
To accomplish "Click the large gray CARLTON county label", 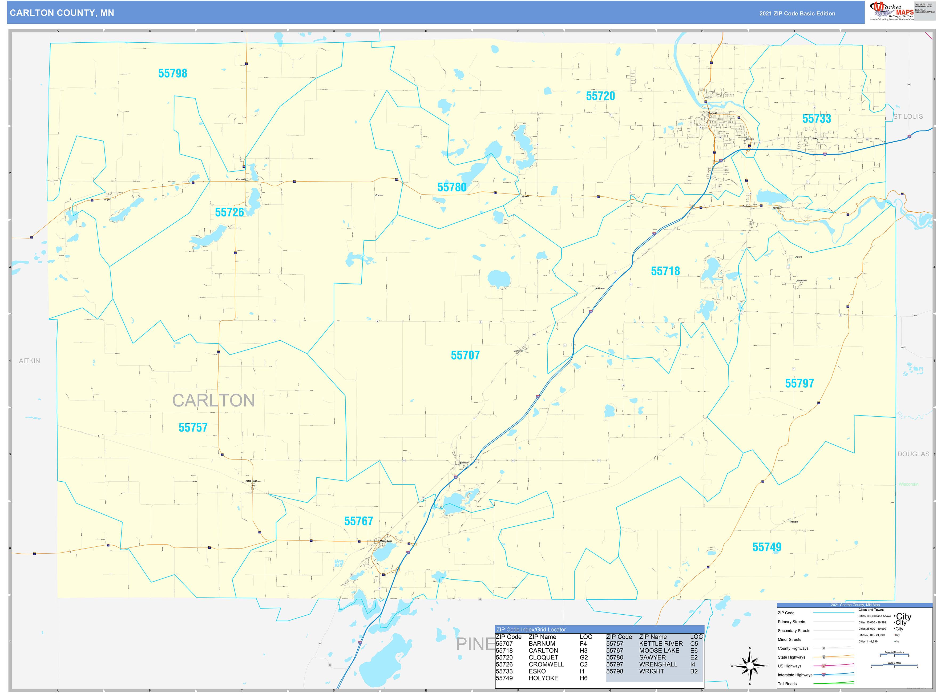I will pos(213,401).
